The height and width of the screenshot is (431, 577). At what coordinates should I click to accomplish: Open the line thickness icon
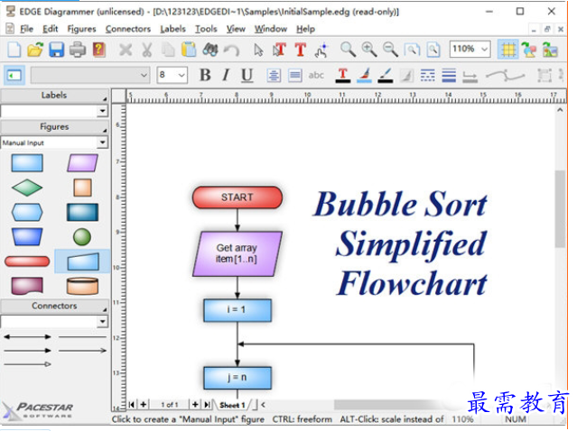tap(449, 76)
